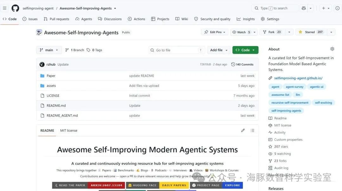342x191 pixels.
Task: Open the assets folder
Action: (x=51, y=86)
